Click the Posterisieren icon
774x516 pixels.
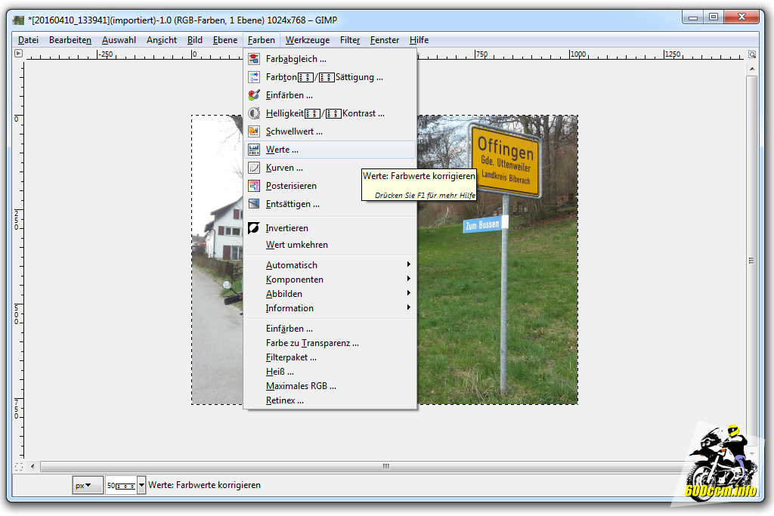(254, 186)
